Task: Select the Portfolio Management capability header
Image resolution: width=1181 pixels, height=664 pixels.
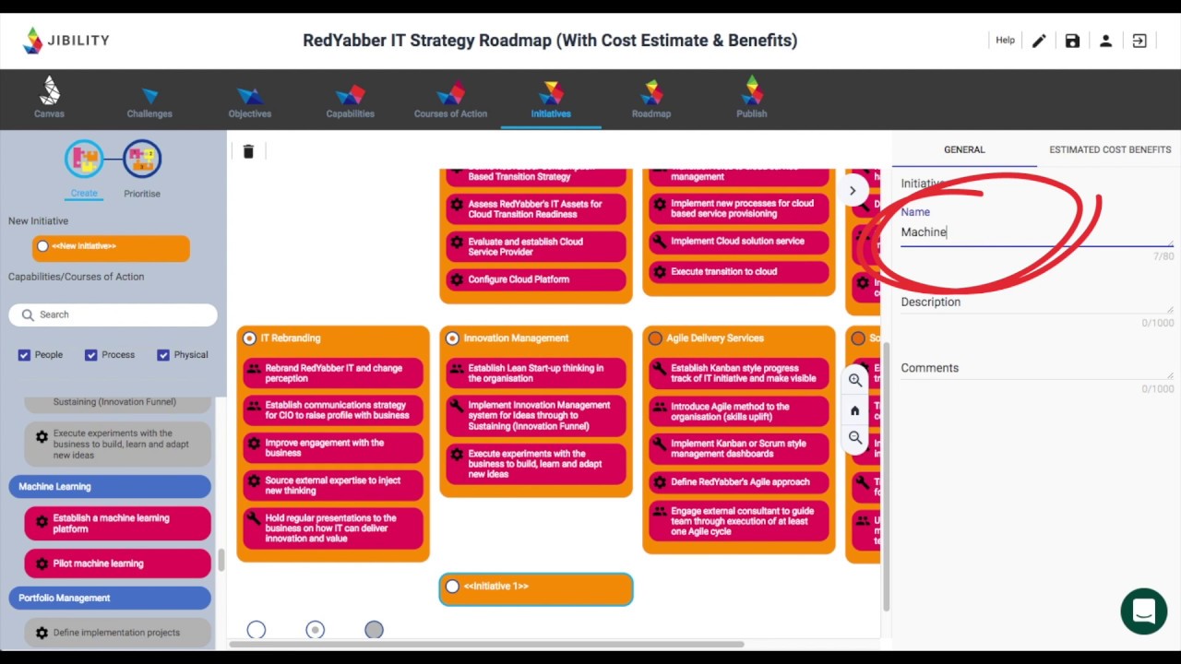Action: coord(110,599)
